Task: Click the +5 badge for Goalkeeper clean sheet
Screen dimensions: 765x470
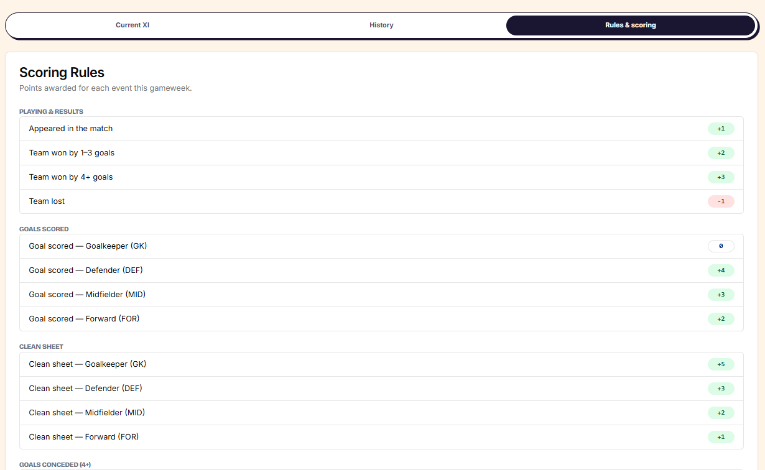Action: [x=721, y=364]
